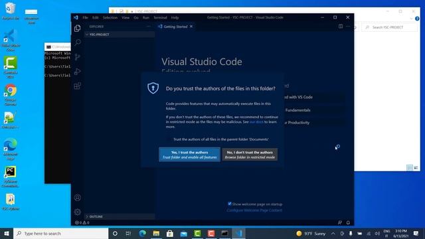Screen dimensions: 425x239
Task: Click the VS Code logo in title bar
Action: [x=76, y=17]
